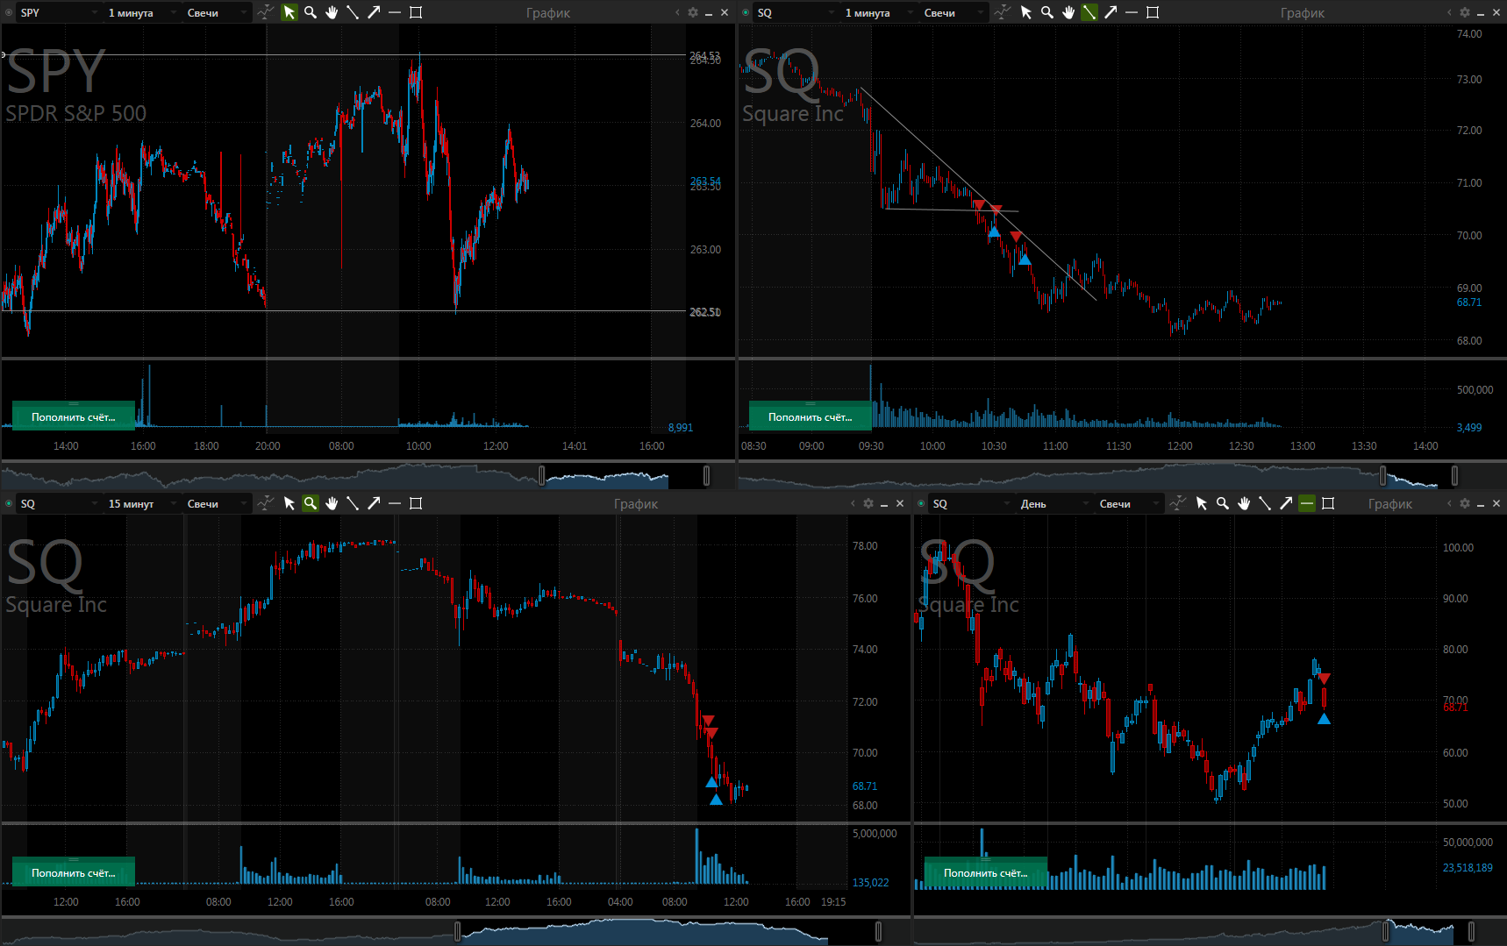Choose rectangle tool in SQ 1-minute chart
Image resolution: width=1507 pixels, height=946 pixels.
1153,12
